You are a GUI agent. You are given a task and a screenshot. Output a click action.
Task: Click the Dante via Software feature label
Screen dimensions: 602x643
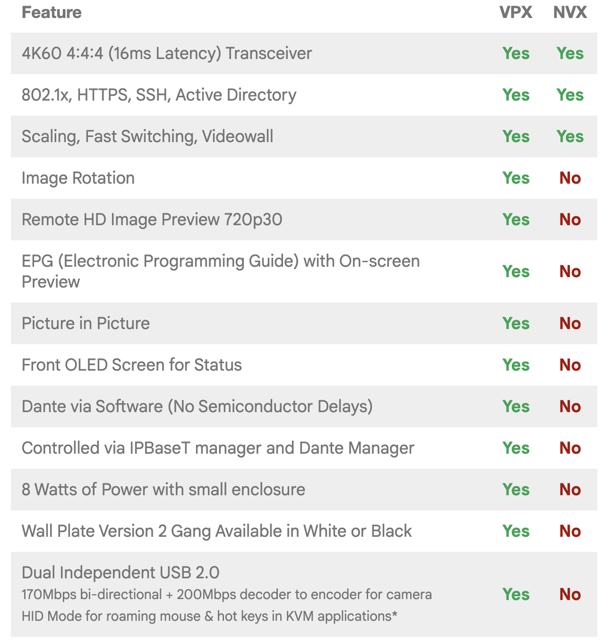[x=197, y=407]
